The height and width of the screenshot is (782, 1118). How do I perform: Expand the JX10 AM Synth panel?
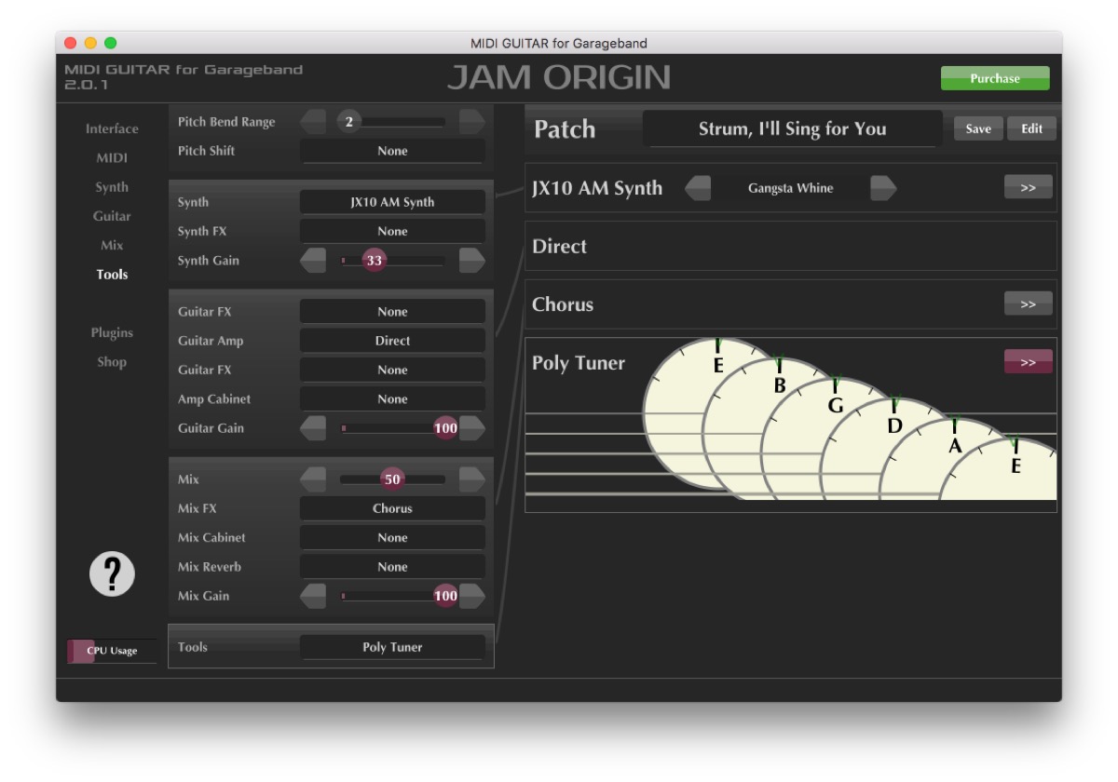1028,187
